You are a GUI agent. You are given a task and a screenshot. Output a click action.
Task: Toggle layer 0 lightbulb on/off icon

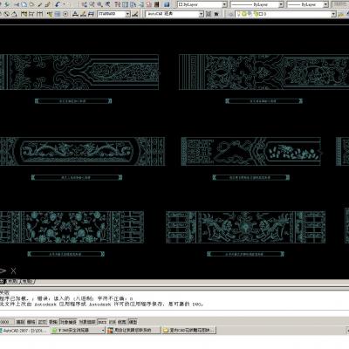[239, 14]
